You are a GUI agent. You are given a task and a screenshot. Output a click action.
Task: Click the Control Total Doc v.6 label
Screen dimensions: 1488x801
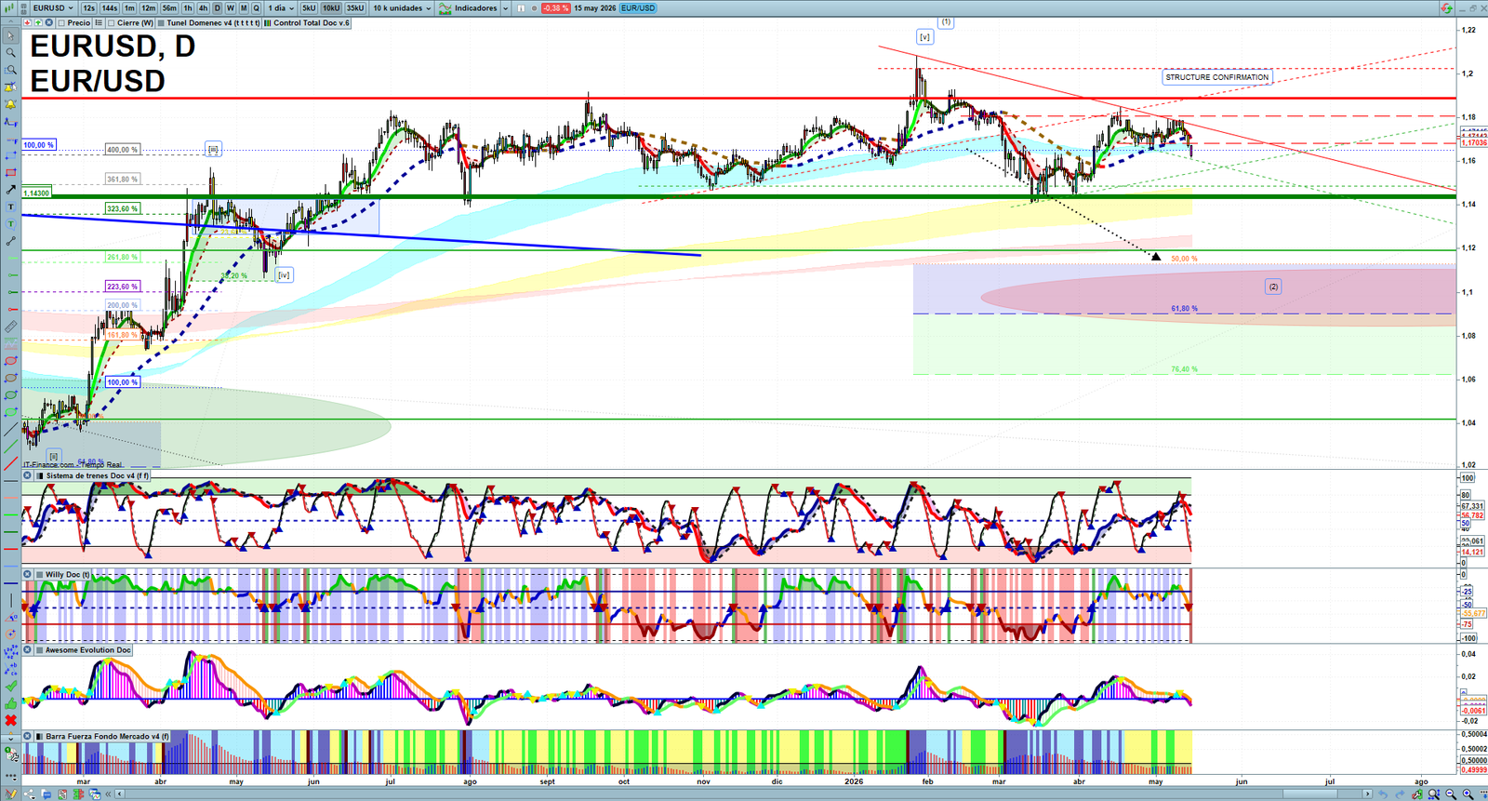(312, 22)
